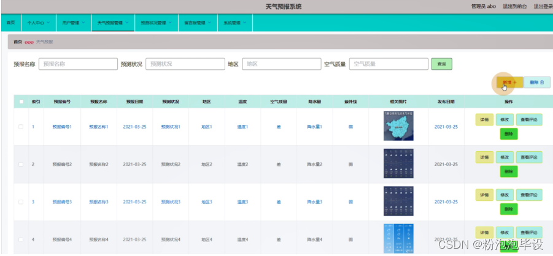Click 查看评论 for row 预报名称1
This screenshot has width=553, height=256.
click(529, 119)
